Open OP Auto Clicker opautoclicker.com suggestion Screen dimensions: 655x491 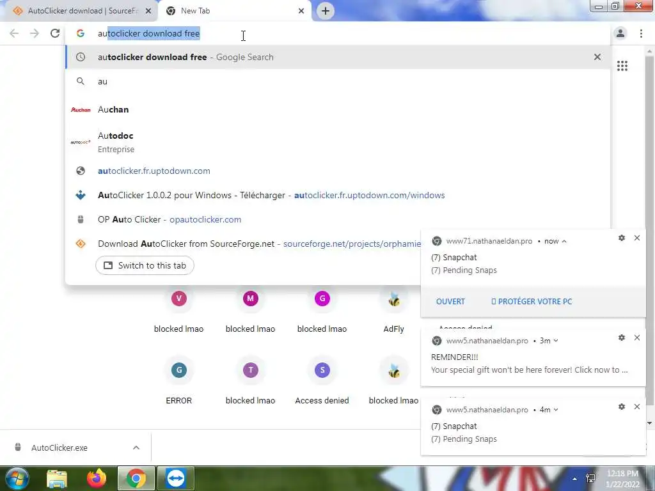[x=338, y=219]
